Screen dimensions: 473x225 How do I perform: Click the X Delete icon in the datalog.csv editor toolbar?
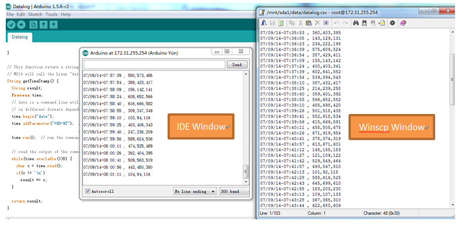tap(317, 23)
